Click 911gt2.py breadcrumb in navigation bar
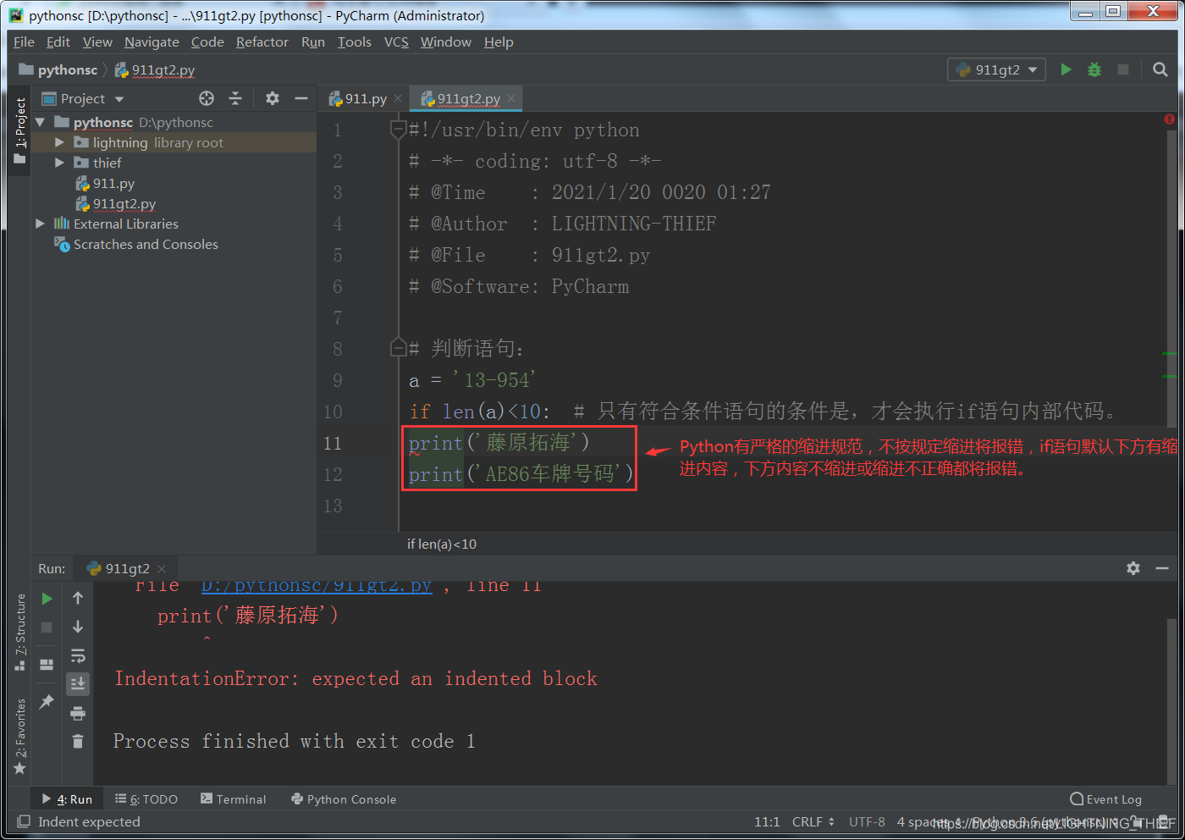Screen dimensions: 1185x840 155,69
